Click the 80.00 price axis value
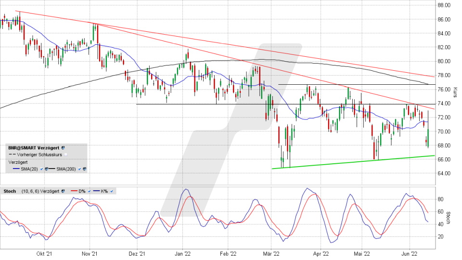The image size is (462, 260). tap(444, 61)
